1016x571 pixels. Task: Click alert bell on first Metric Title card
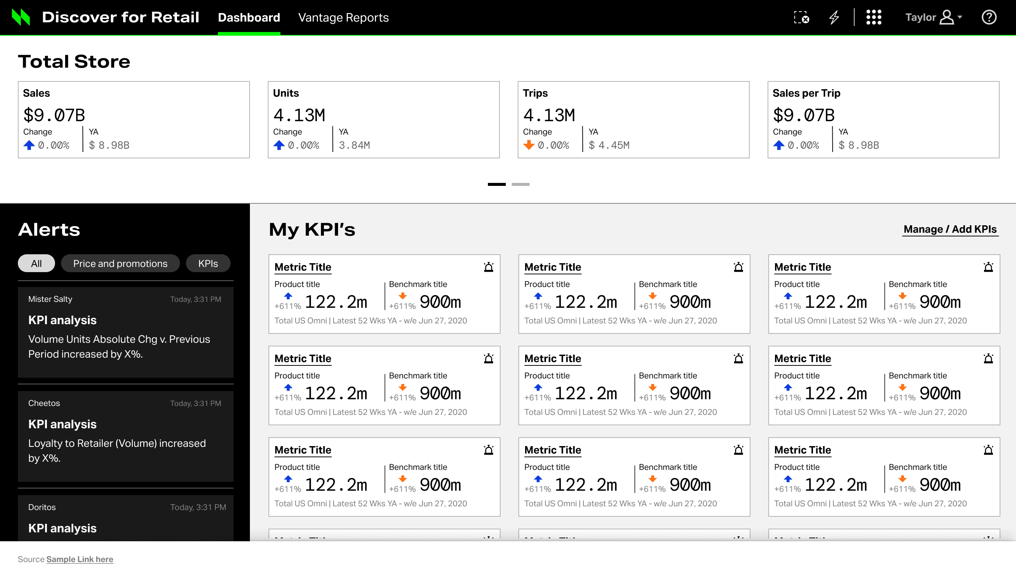coord(488,267)
